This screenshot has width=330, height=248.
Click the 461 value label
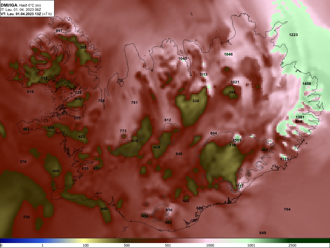coord(26,129)
